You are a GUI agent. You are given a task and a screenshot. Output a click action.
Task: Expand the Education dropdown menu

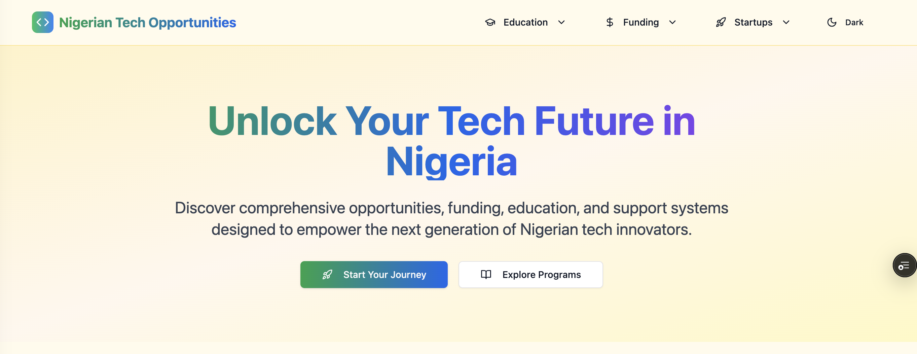click(562, 23)
